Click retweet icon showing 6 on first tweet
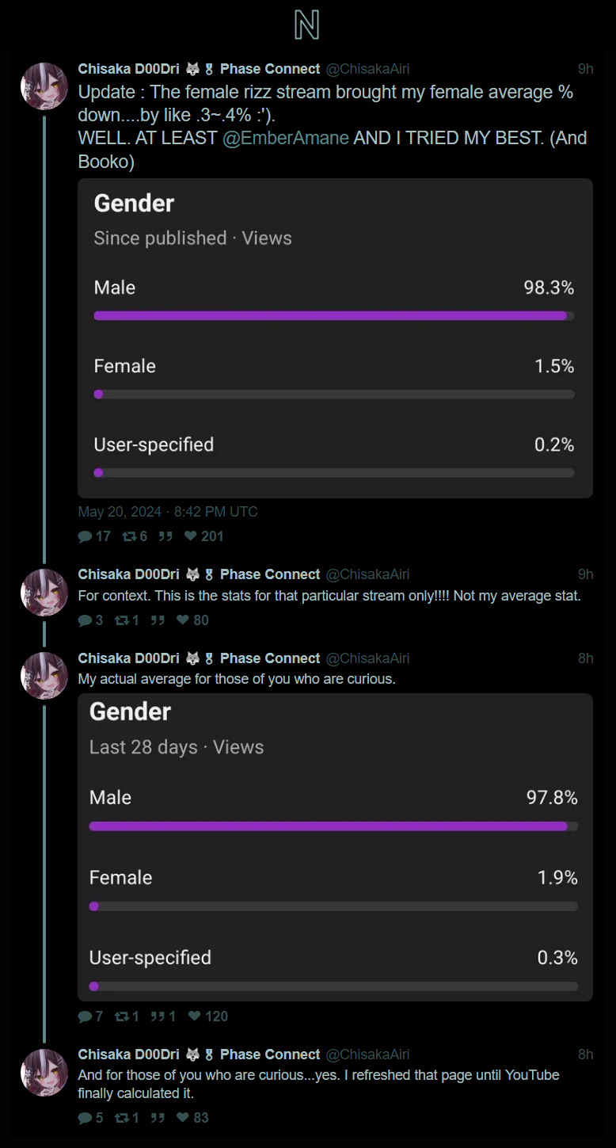Viewport: 616px width, 1148px height. (129, 536)
